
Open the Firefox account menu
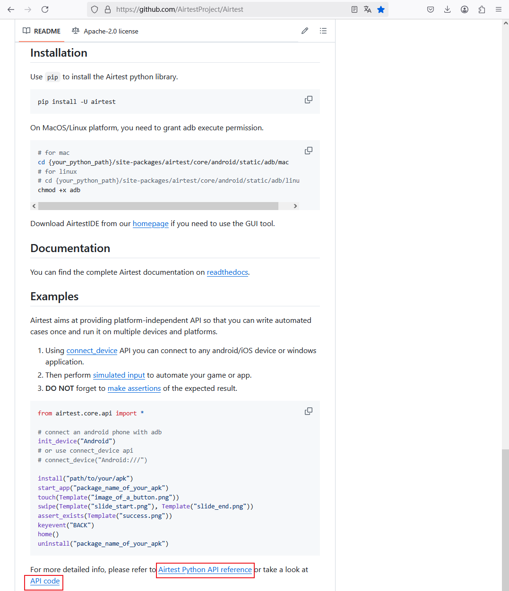pos(465,9)
